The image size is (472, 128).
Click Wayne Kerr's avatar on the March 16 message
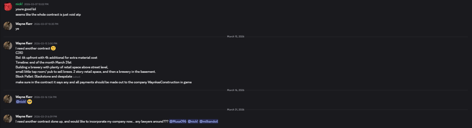coord(8,99)
